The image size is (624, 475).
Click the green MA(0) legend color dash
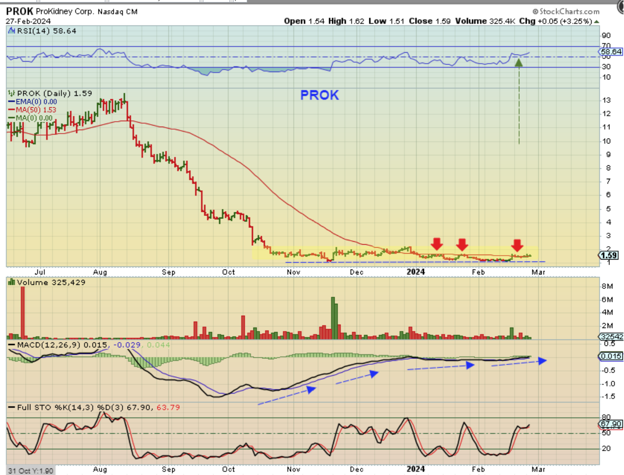coord(11,118)
